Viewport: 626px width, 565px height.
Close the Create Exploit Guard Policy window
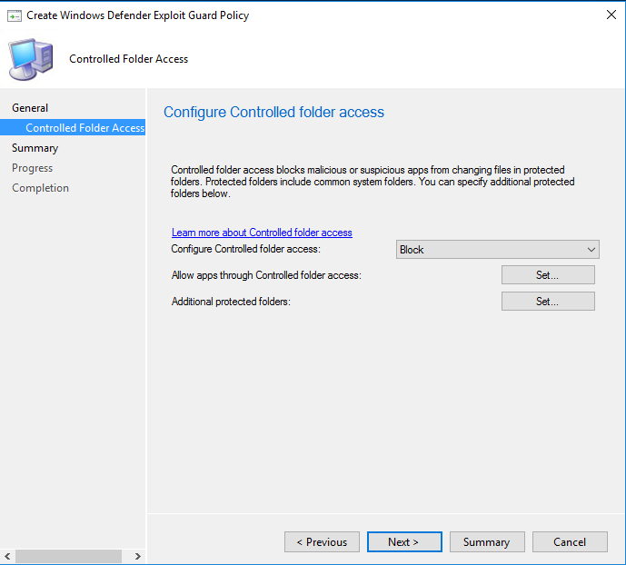pos(608,15)
